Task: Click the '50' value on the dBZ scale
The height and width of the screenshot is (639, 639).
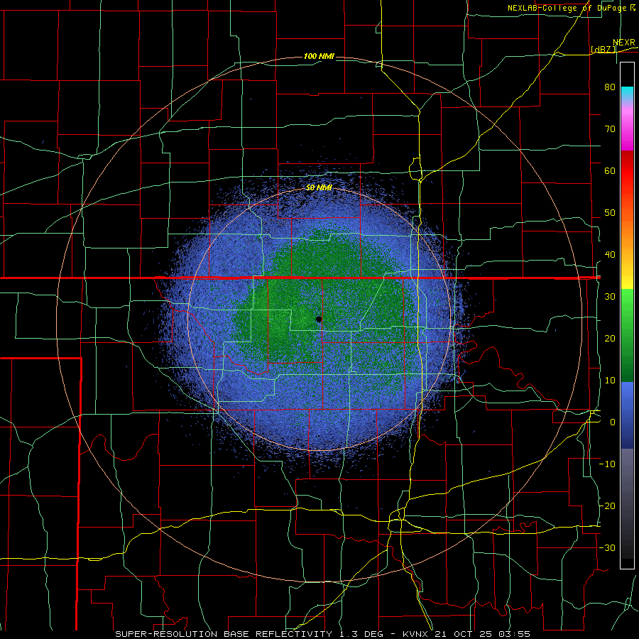Action: coord(610,213)
